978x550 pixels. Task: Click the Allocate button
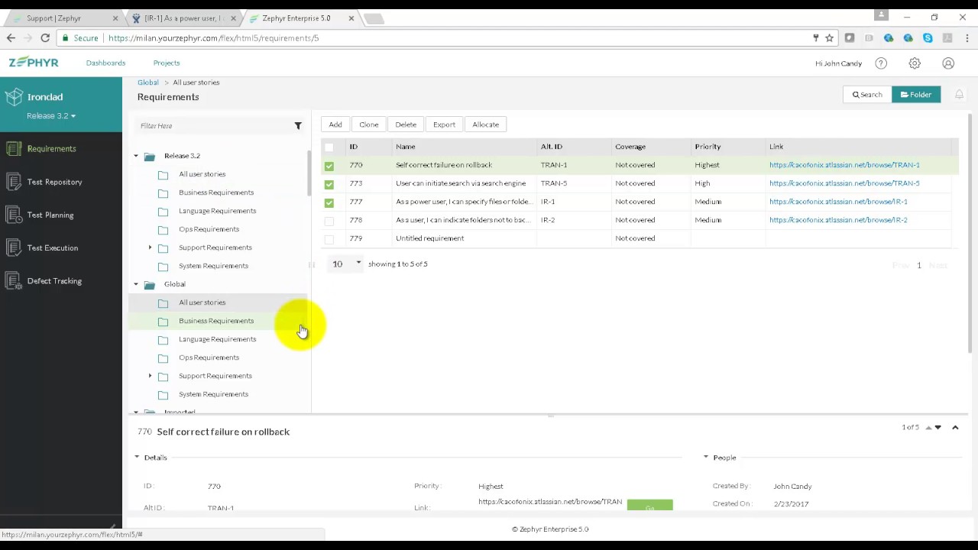point(485,125)
